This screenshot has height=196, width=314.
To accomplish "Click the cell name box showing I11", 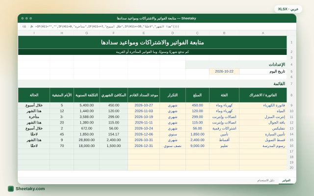I will coord(24,26).
